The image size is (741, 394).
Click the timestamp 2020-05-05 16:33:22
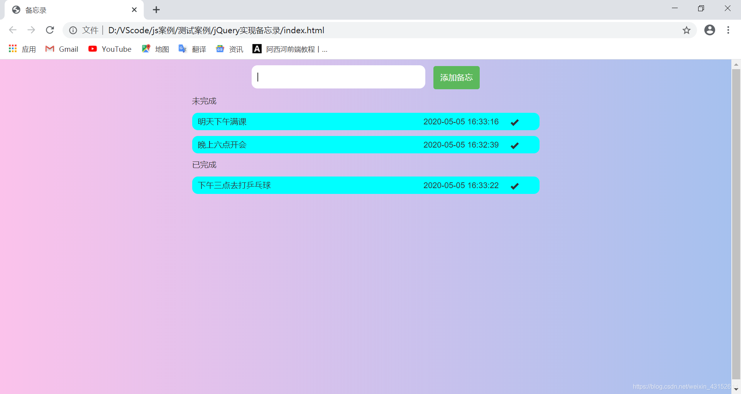pos(461,185)
